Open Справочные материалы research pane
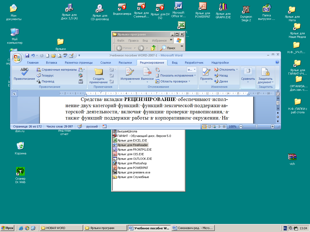Screen dimensions: 310x232 click(x=57, y=70)
